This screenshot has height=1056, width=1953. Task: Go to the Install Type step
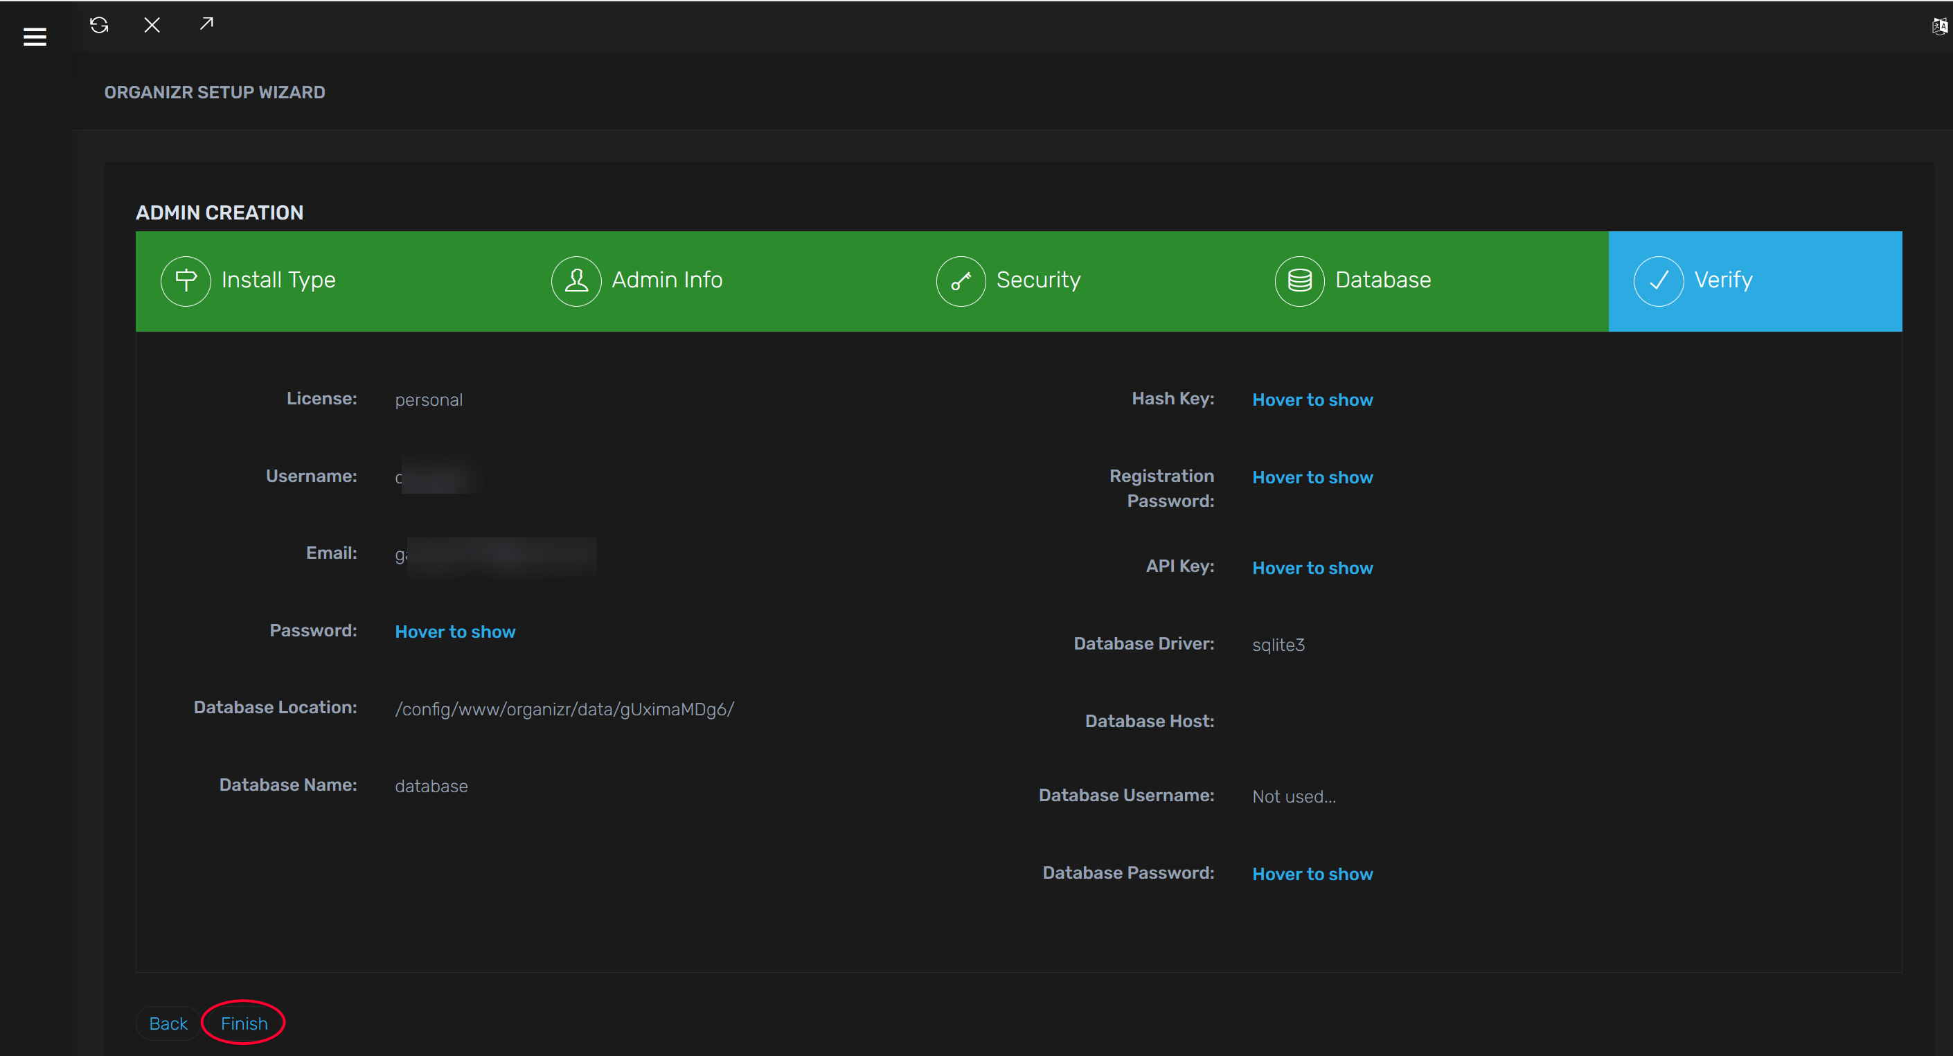point(330,281)
